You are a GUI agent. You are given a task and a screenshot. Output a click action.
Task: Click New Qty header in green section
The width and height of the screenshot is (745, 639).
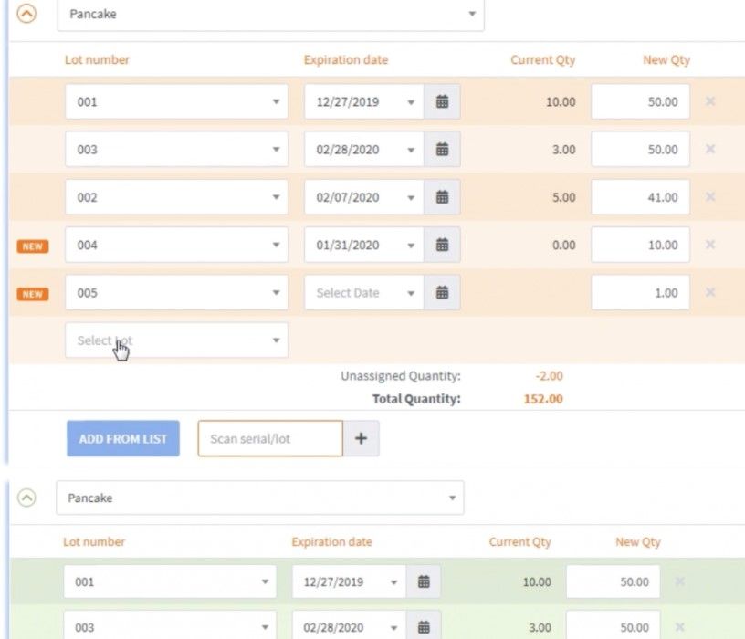(x=638, y=541)
